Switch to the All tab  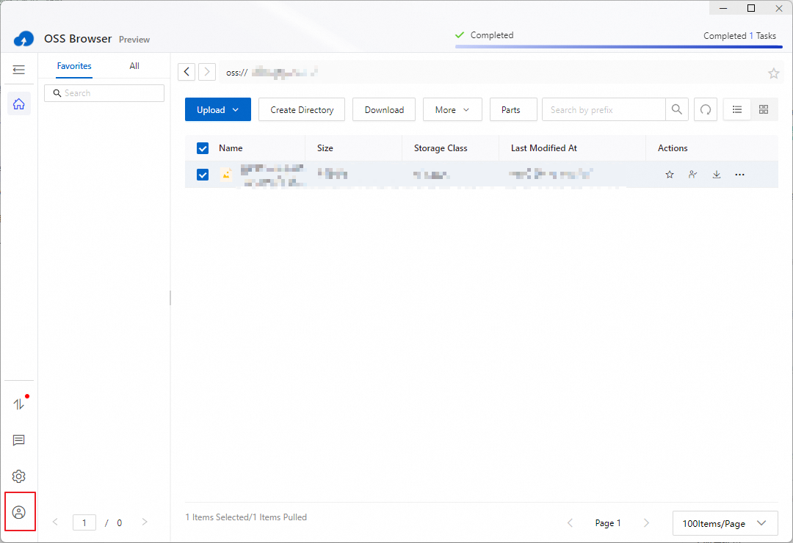point(134,66)
